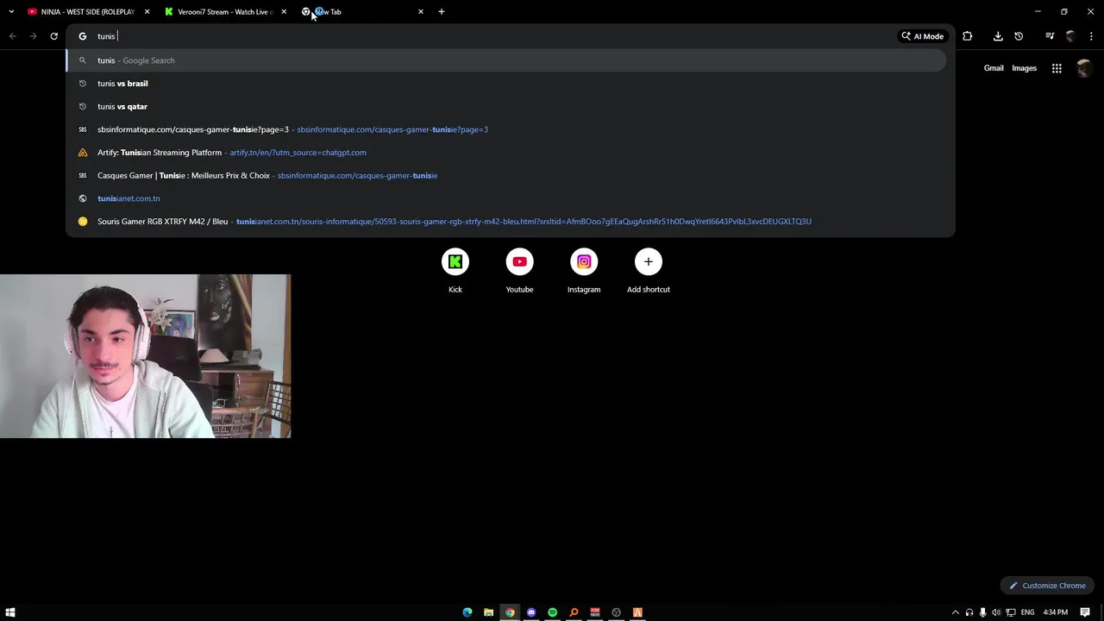Select Casques Gamer Tunisie Meilleurs Prix suggestion
The height and width of the screenshot is (621, 1104).
point(506,175)
